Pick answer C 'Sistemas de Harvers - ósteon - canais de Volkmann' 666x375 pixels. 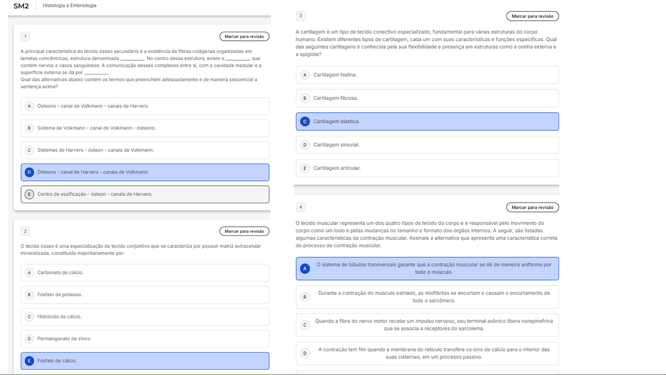click(145, 150)
